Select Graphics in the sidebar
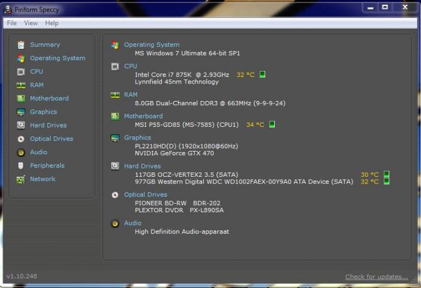This screenshot has width=421, height=288. click(x=43, y=112)
